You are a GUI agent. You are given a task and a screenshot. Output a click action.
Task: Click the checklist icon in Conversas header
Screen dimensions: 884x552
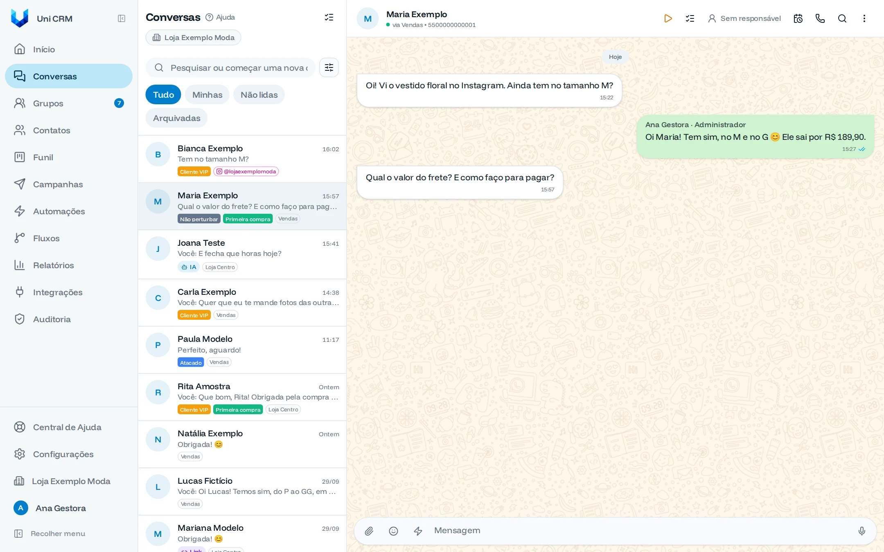point(329,17)
